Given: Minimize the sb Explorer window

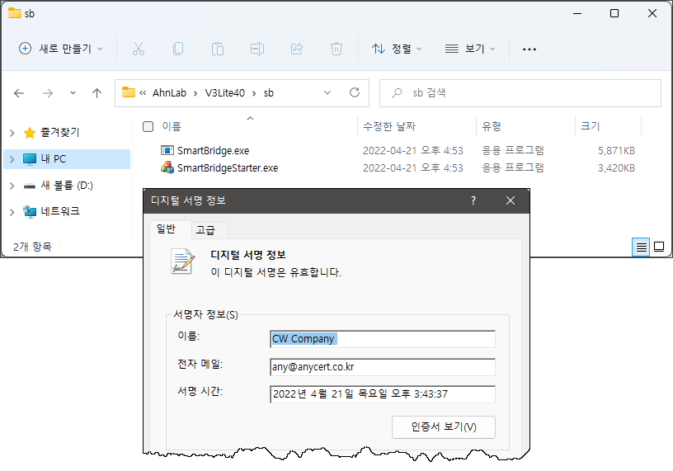Looking at the screenshot, I should 577,13.
